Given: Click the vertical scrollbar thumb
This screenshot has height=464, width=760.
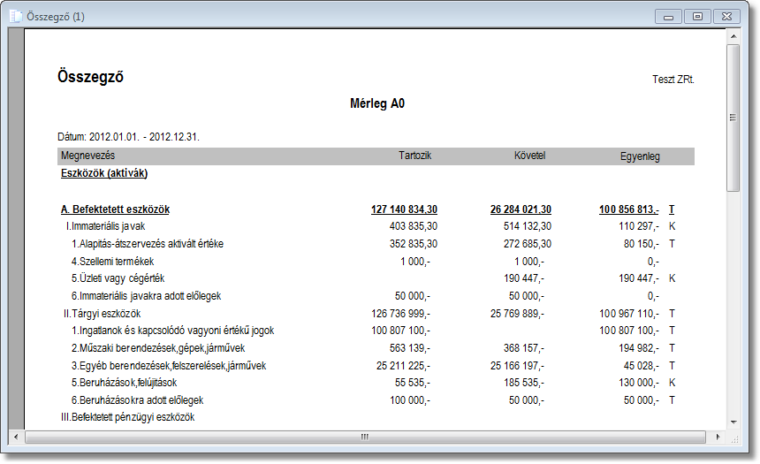Looking at the screenshot, I should [x=733, y=118].
